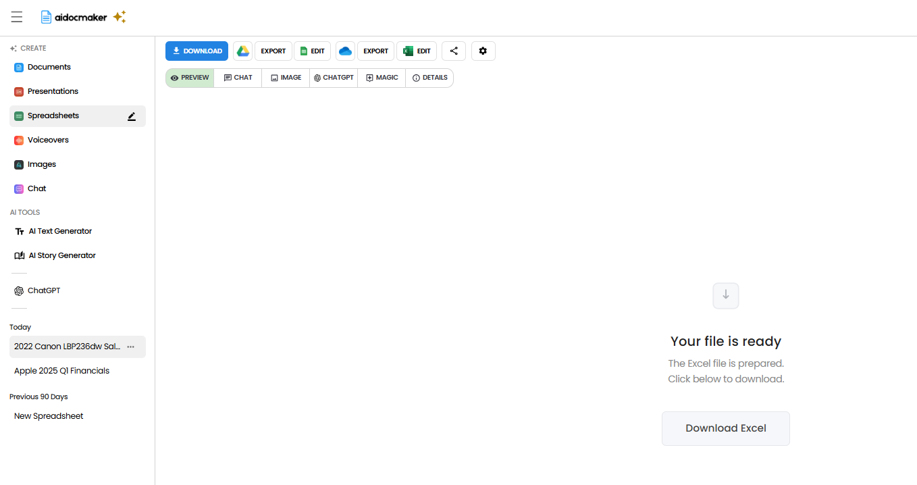
Task: Open Documents in the sidebar
Action: pyautogui.click(x=78, y=68)
